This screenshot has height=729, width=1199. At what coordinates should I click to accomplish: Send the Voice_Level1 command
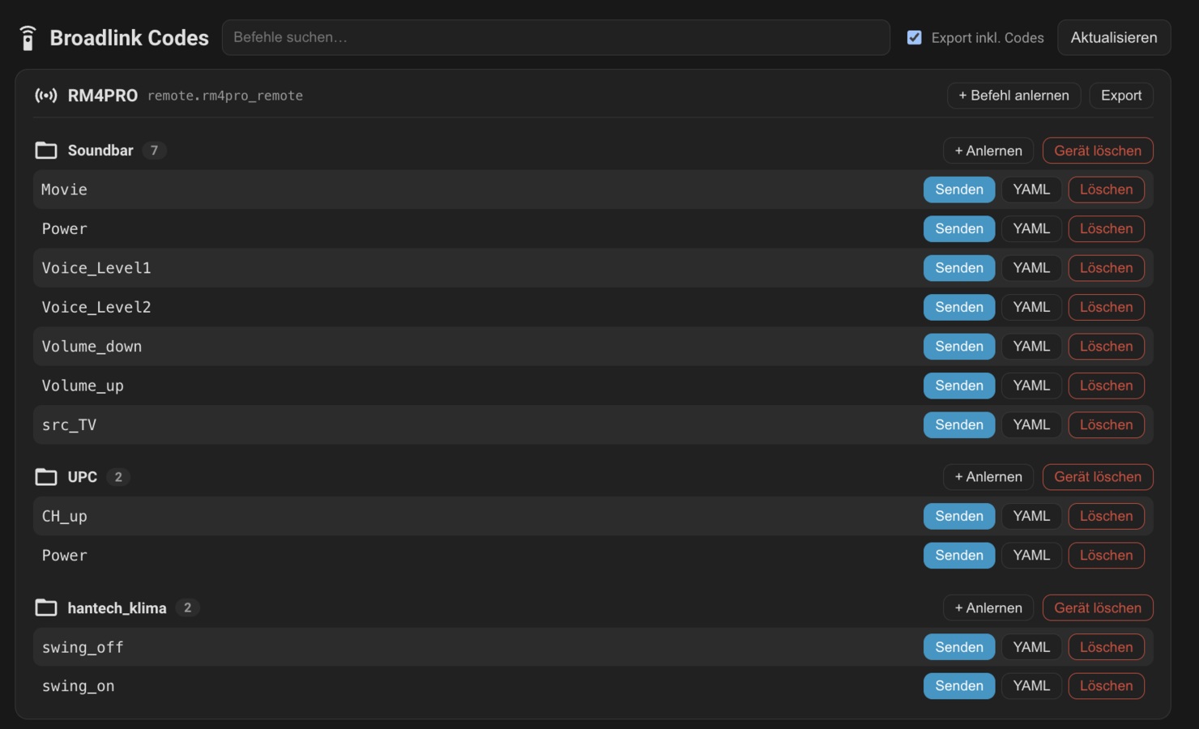click(959, 268)
